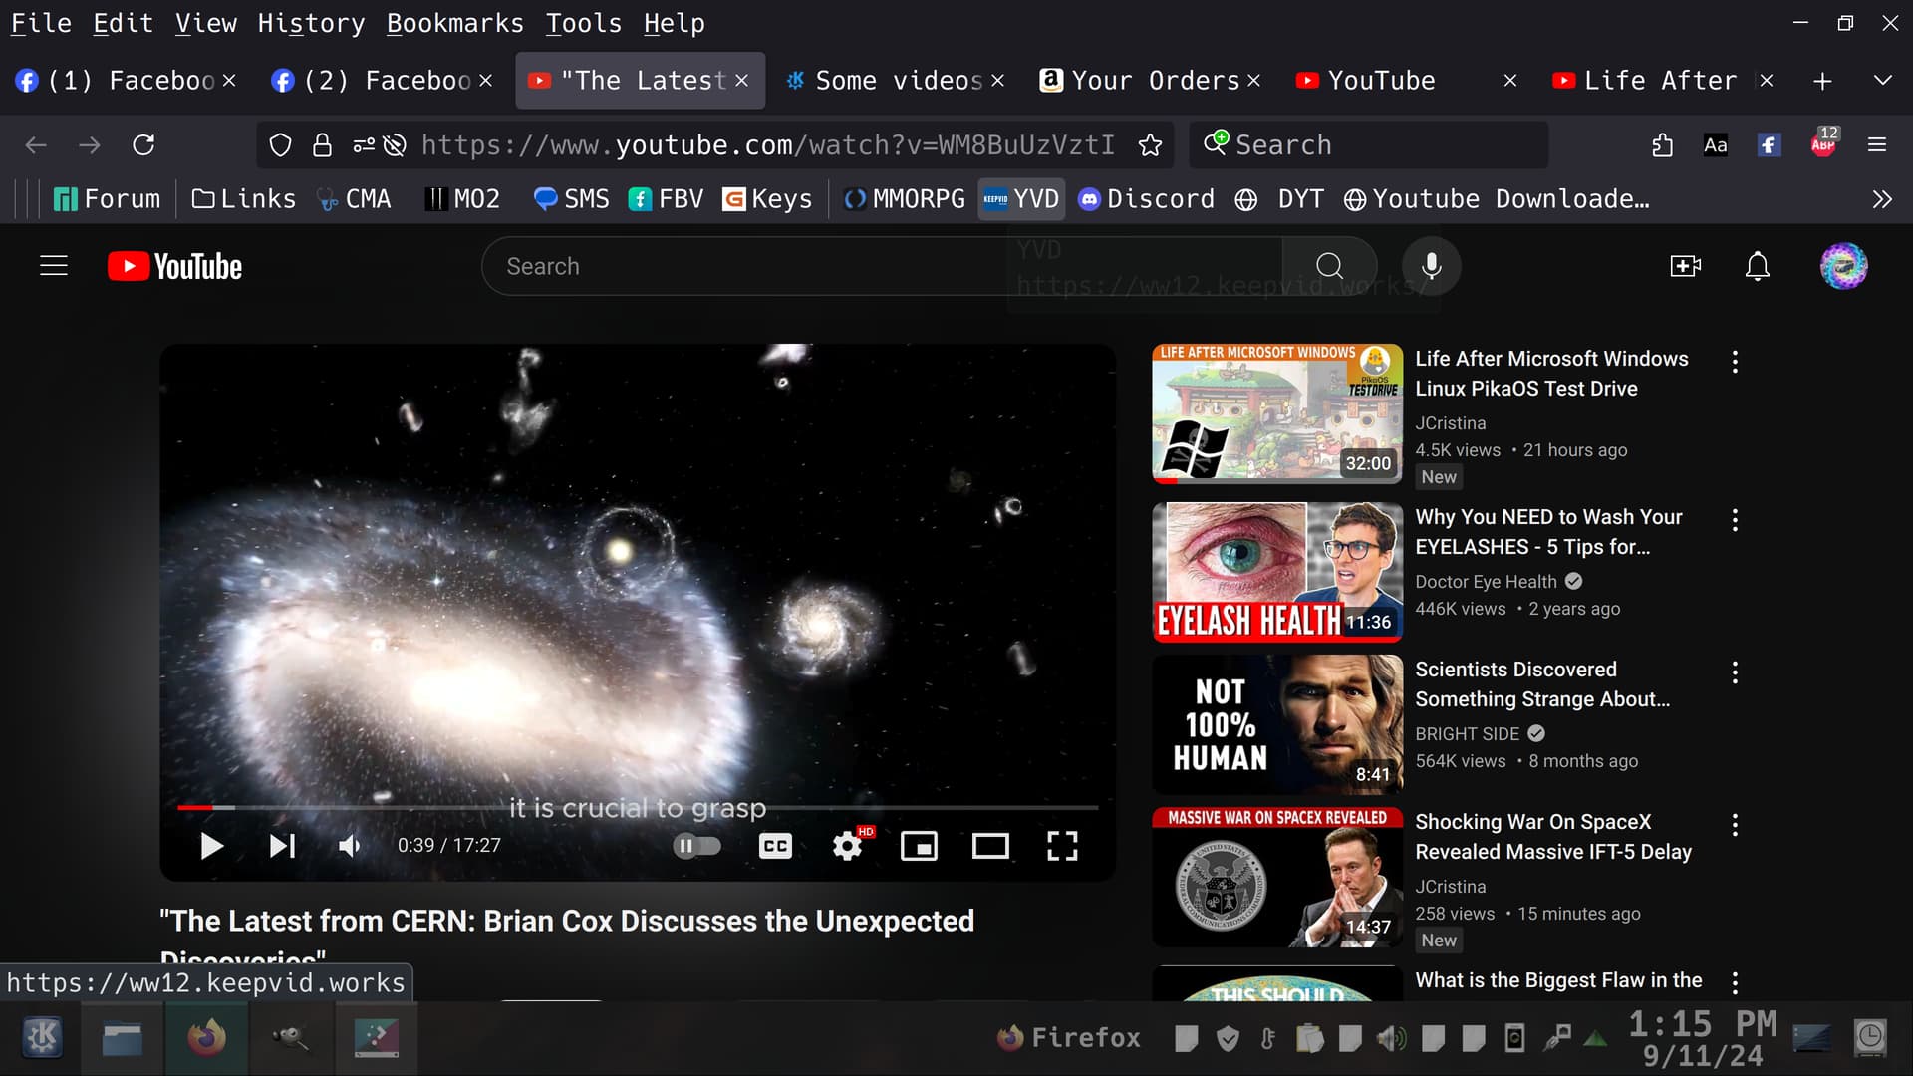Open options for EYELASHES video

pos(1735,520)
